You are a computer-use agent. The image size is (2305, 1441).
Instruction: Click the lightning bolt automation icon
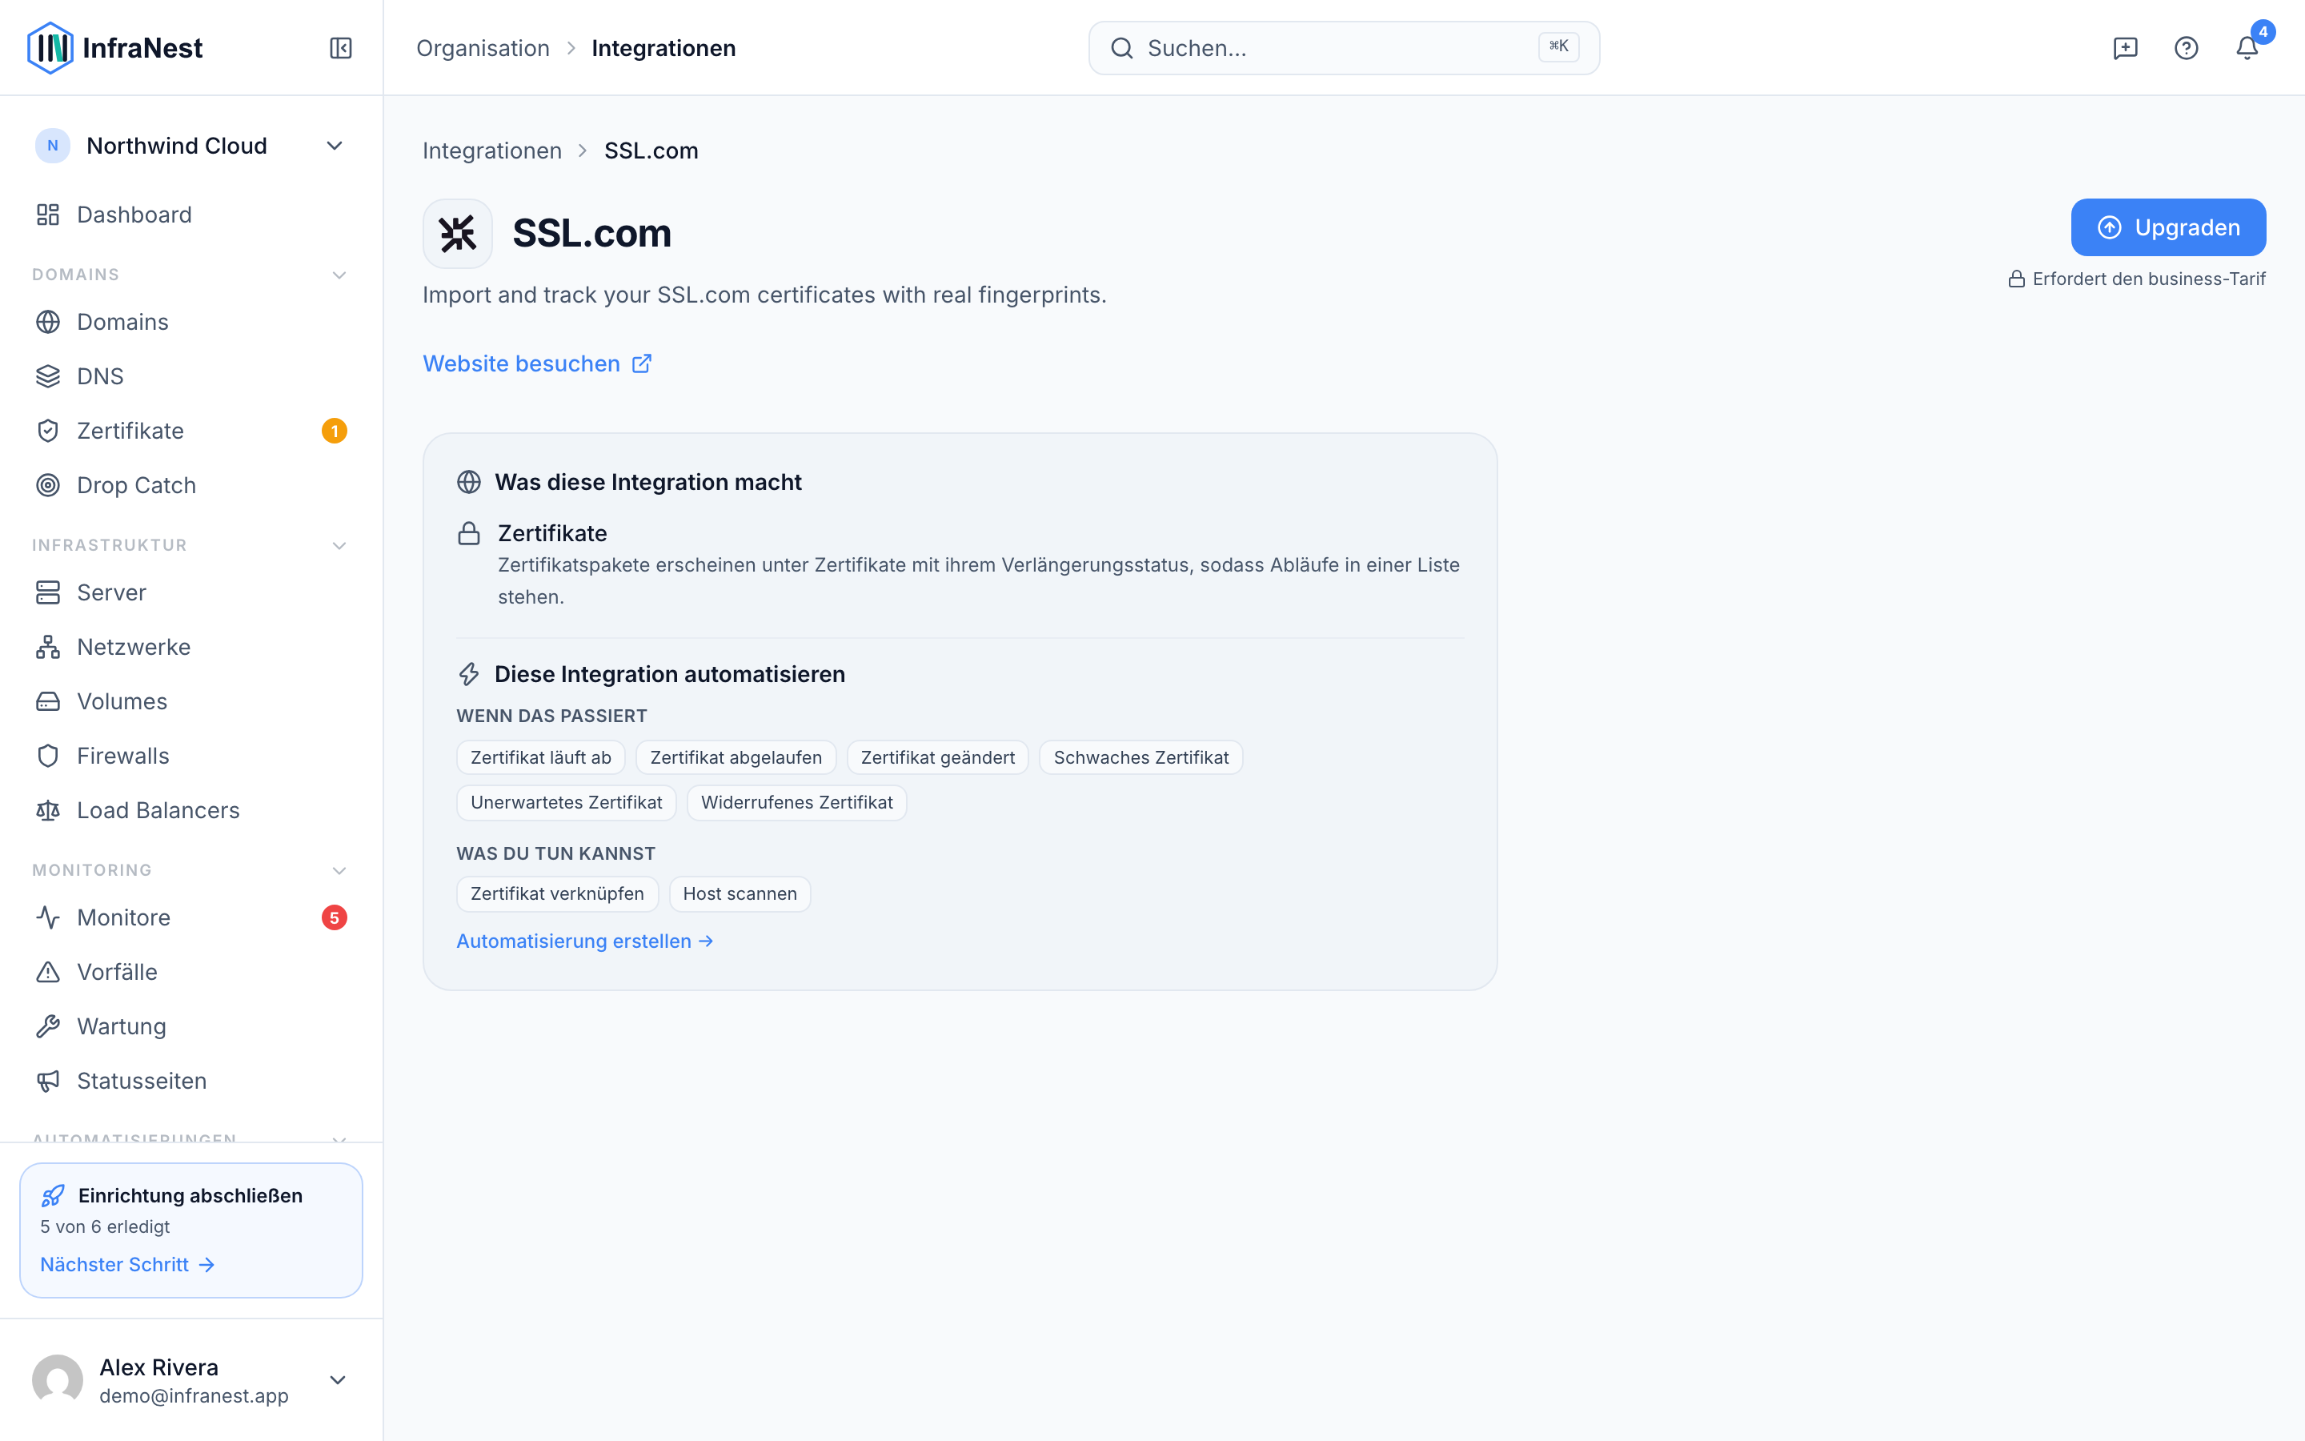[x=469, y=675]
